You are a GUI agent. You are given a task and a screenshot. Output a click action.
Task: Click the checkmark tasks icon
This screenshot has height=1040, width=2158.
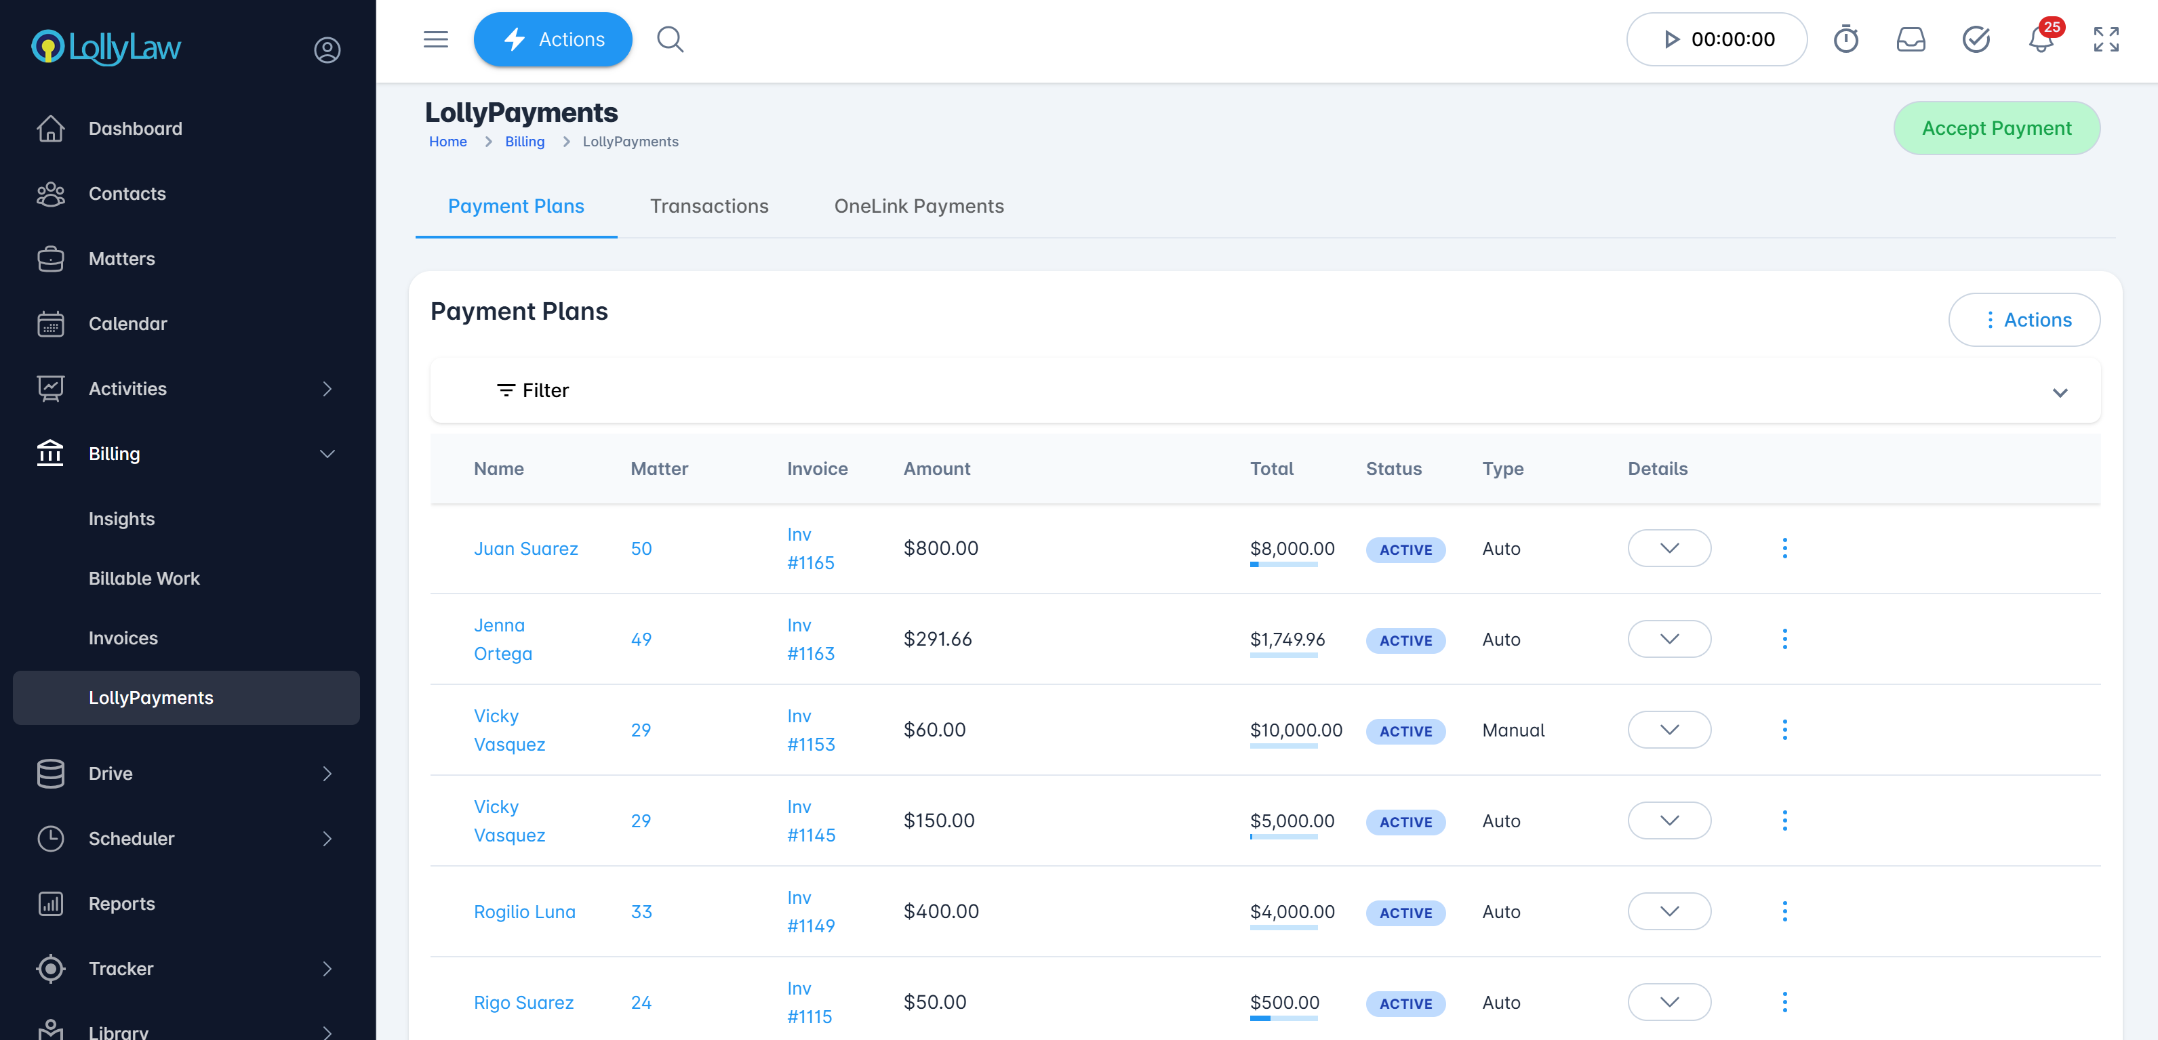click(x=1976, y=39)
